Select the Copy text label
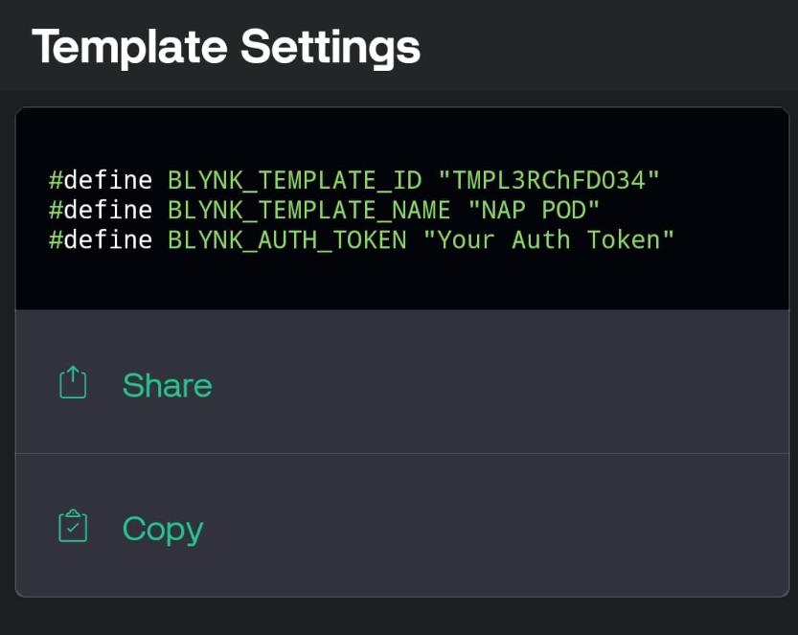The image size is (798, 635). tap(162, 530)
